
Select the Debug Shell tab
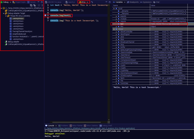point(106,125)
